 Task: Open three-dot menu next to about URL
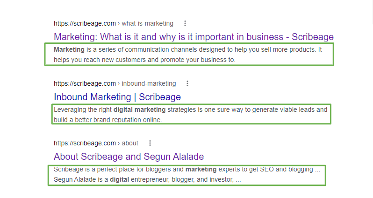(150, 143)
